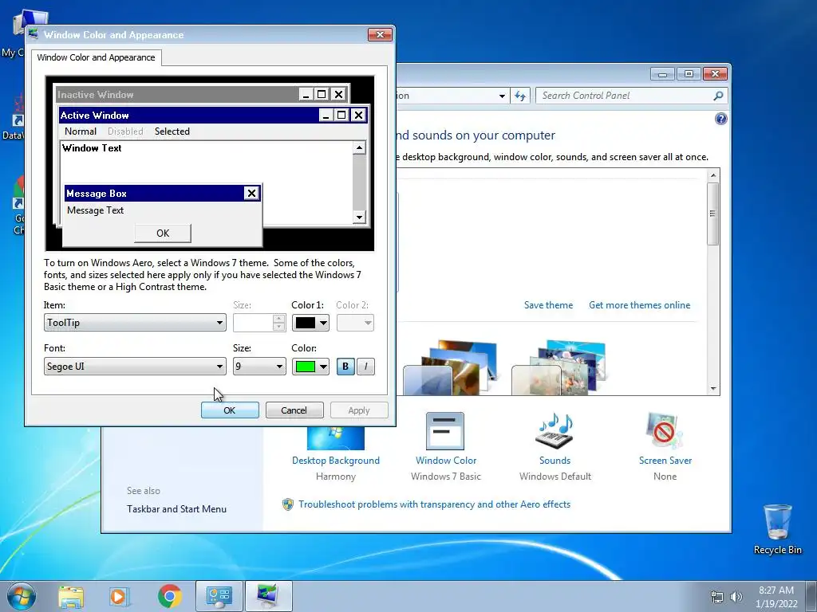Click Selected in the preview menu
Screen dimensions: 817x612
(x=172, y=131)
